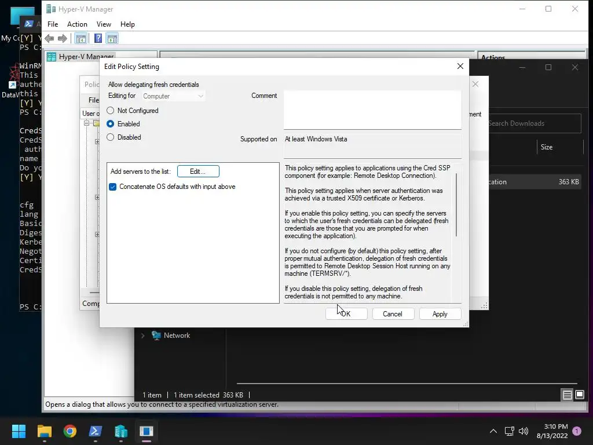Click the active Group Policy taskbar icon
This screenshot has width=593, height=445.
point(147,431)
